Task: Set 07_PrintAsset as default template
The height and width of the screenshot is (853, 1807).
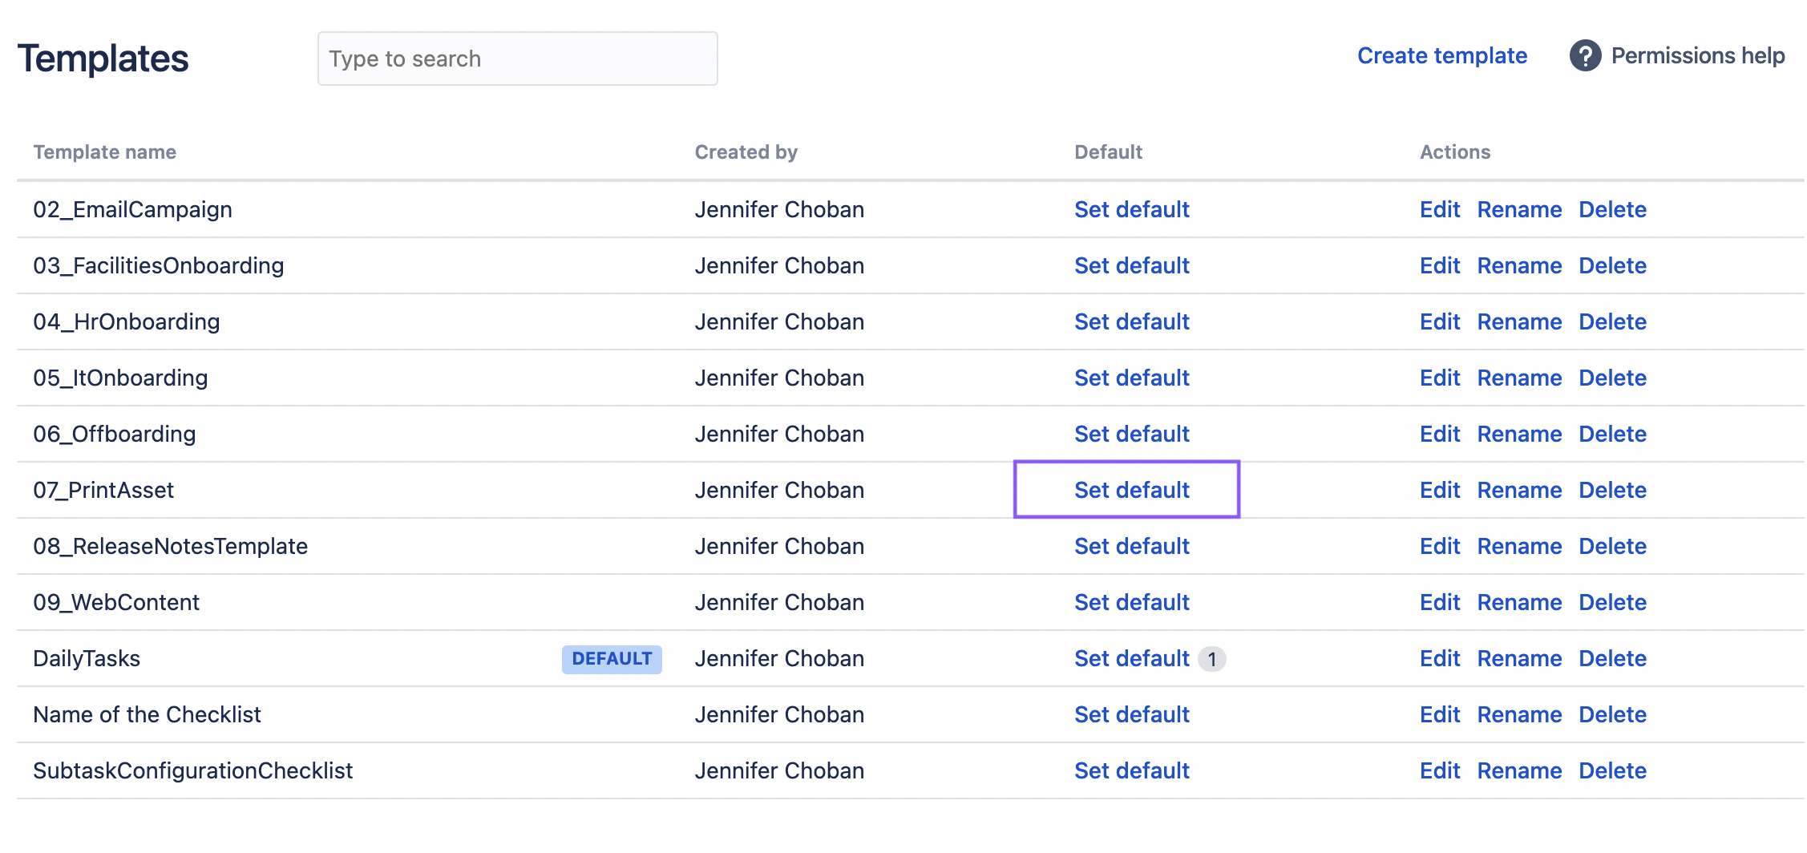Action: tap(1131, 490)
